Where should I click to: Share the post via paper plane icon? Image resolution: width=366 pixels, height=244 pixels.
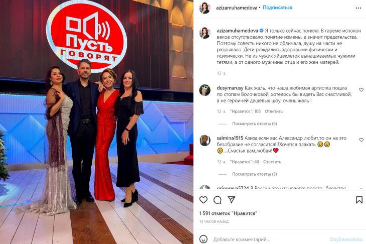(x=231, y=200)
